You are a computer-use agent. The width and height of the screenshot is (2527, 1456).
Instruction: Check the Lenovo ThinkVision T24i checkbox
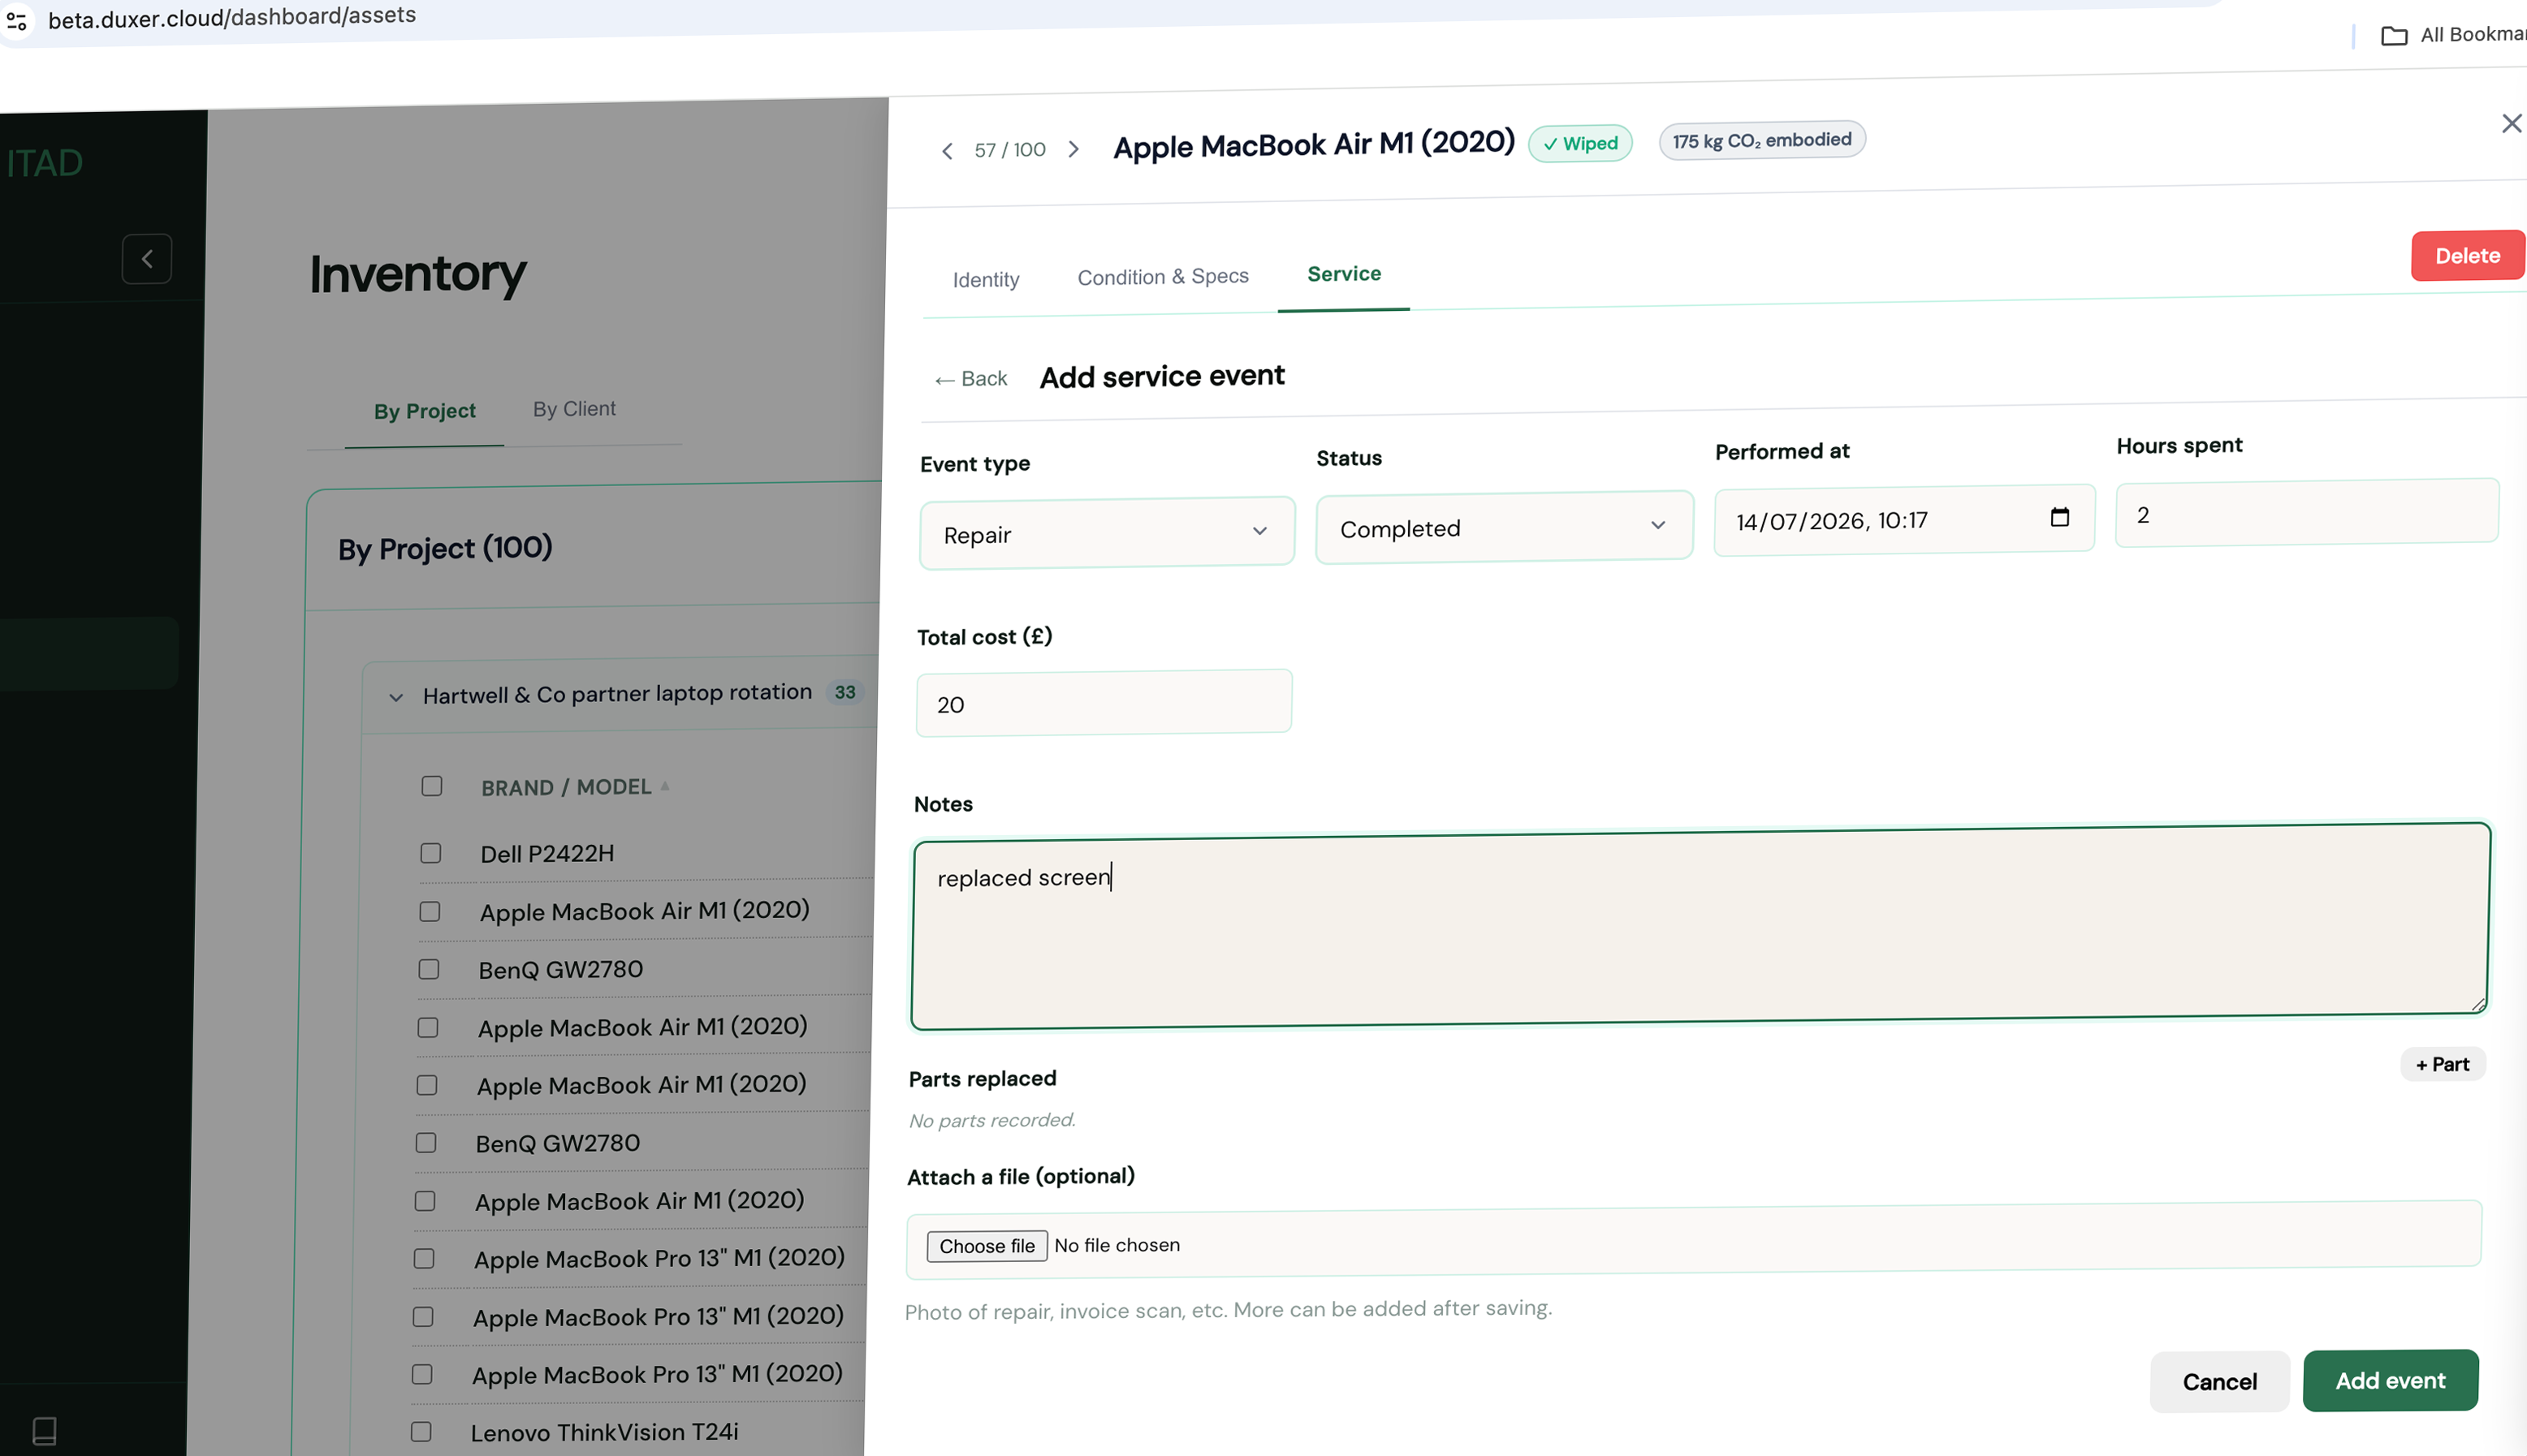click(421, 1432)
